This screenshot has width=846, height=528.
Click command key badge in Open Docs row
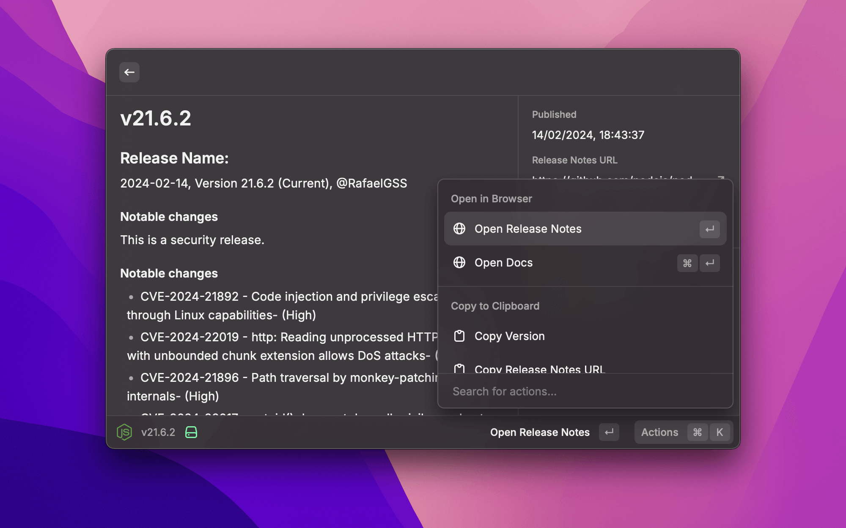coord(687,263)
